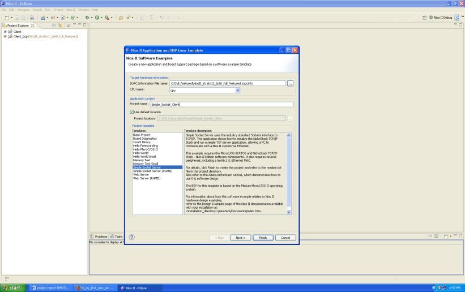Close the Project Explorer tab
The image size is (465, 292).
coord(33,25)
